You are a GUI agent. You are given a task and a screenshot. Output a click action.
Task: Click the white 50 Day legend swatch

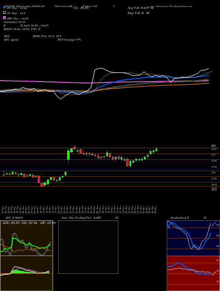click(x=4, y=13)
